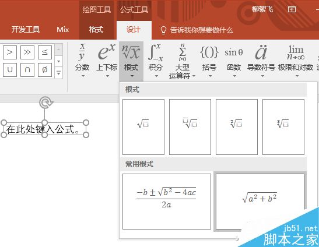
Task: Switch to the Mix tab
Action: (x=62, y=30)
